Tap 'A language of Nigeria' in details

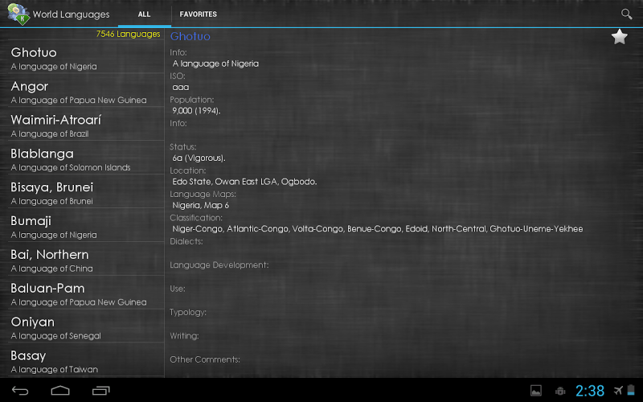pos(215,64)
